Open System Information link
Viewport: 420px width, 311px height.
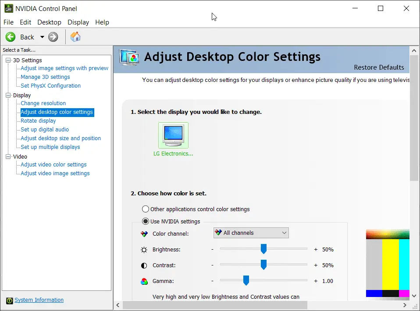pos(39,300)
